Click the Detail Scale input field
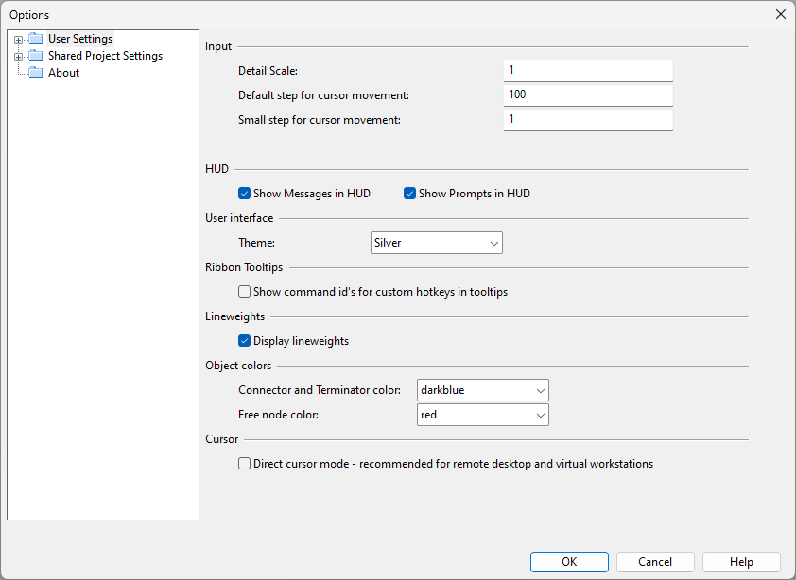The width and height of the screenshot is (796, 580). (x=587, y=71)
